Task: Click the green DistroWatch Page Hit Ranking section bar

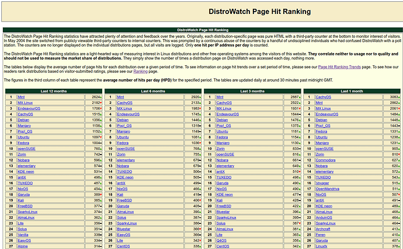Action: [x=203, y=30]
